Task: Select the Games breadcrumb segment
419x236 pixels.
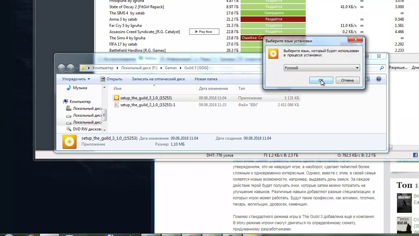Action: pos(171,68)
